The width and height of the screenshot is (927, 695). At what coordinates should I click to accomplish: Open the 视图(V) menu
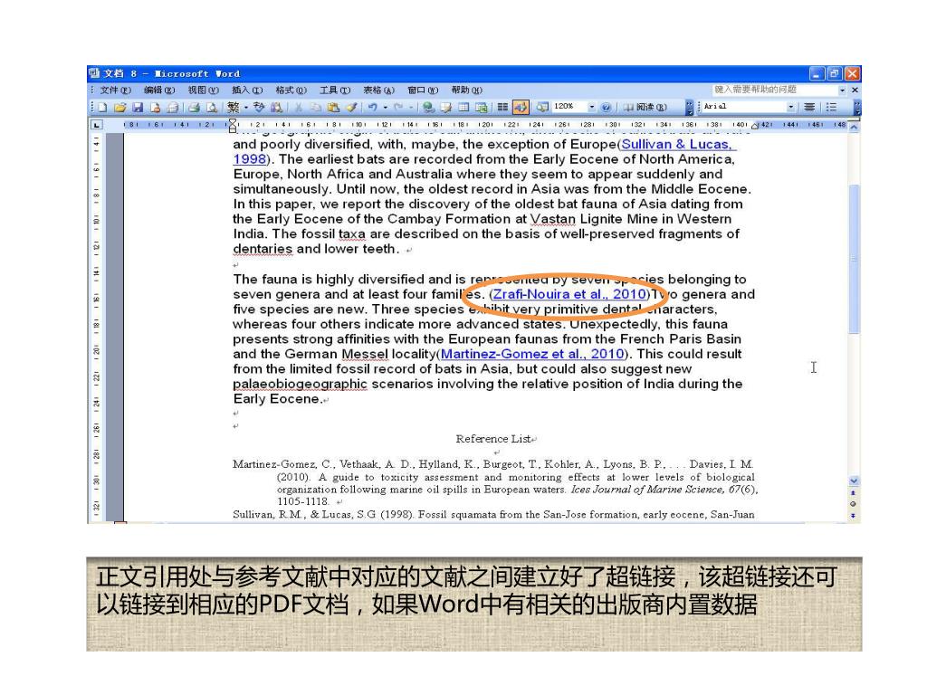204,90
